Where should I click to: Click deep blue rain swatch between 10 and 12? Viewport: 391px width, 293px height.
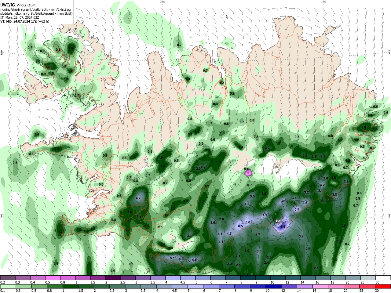[x=273, y=286]
